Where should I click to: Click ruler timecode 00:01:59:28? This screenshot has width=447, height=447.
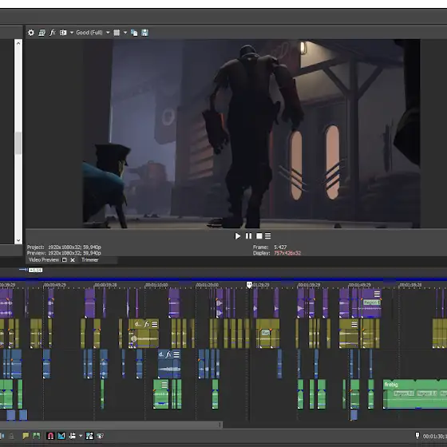click(411, 285)
